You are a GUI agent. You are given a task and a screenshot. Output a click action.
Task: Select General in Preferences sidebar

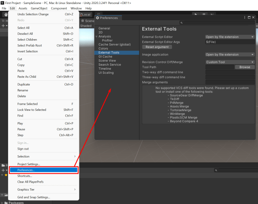(104, 28)
